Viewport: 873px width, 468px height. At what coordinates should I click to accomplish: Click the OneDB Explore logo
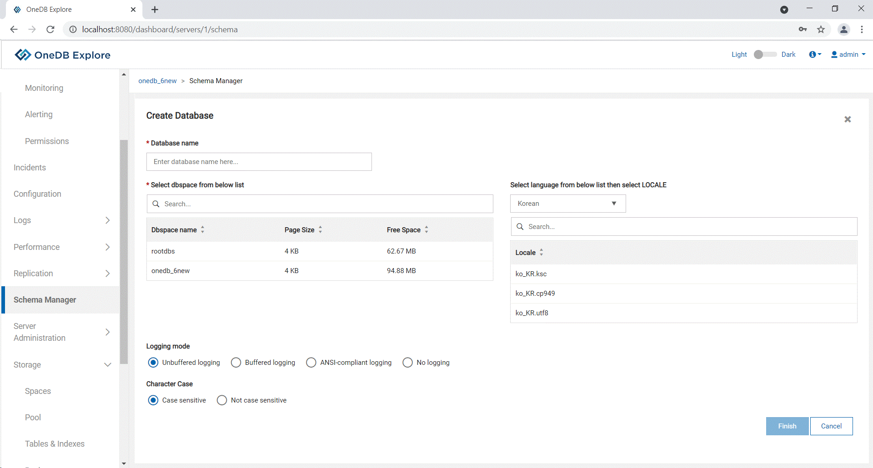pyautogui.click(x=63, y=55)
